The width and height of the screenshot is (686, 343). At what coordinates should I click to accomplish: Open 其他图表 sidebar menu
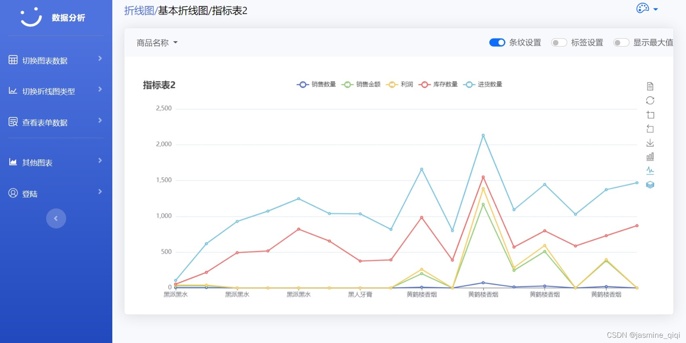(x=56, y=162)
